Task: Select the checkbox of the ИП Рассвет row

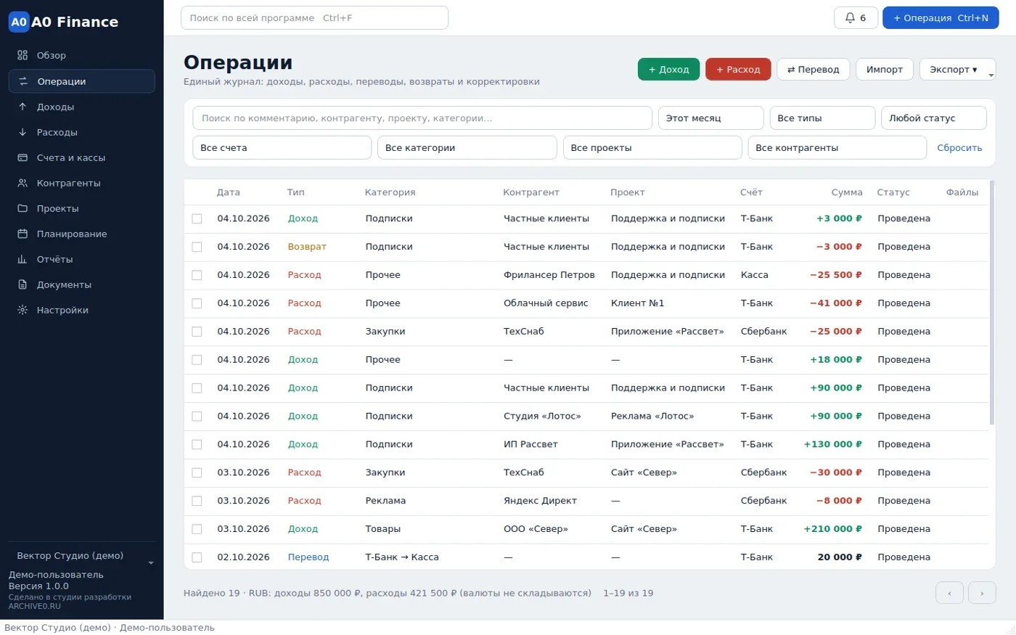Action: click(197, 444)
